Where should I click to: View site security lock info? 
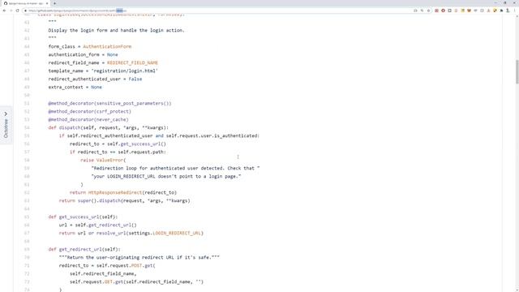[25, 11]
